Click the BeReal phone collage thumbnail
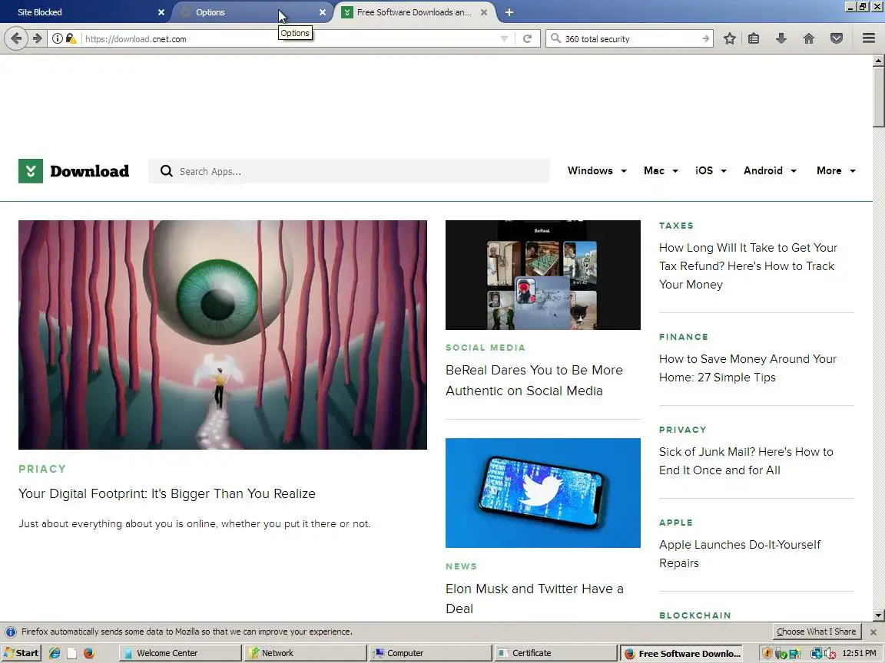 [x=542, y=275]
